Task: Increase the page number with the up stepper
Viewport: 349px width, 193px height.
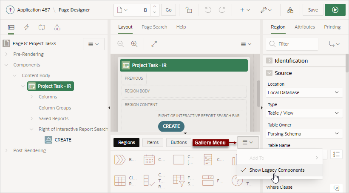Action: (x=155, y=7)
